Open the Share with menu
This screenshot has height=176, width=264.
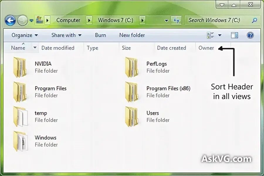(x=66, y=35)
